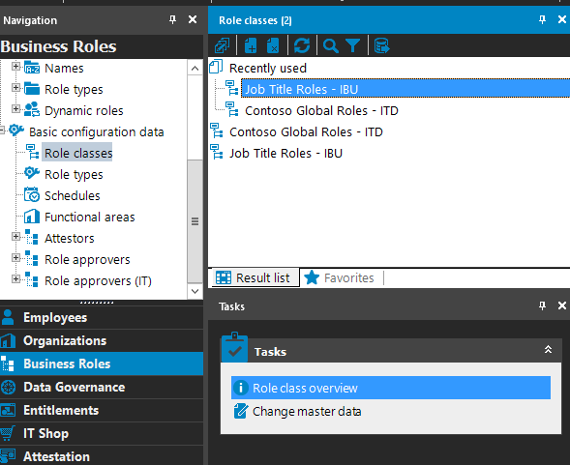
Task: Click the database export icon in toolbar
Action: tap(381, 45)
